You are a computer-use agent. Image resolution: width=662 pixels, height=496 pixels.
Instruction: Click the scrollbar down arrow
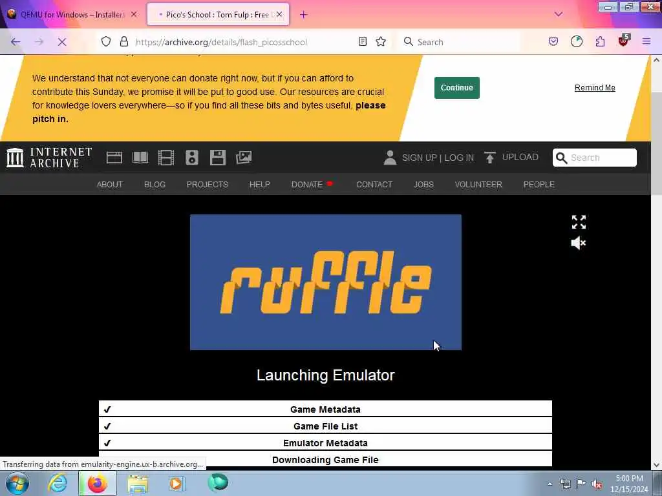(x=657, y=465)
